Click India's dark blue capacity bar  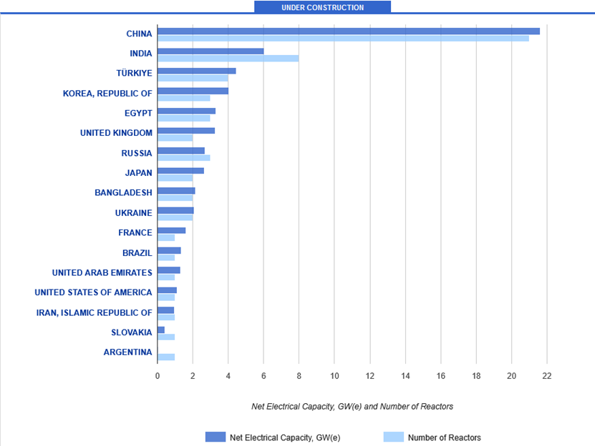tap(211, 51)
